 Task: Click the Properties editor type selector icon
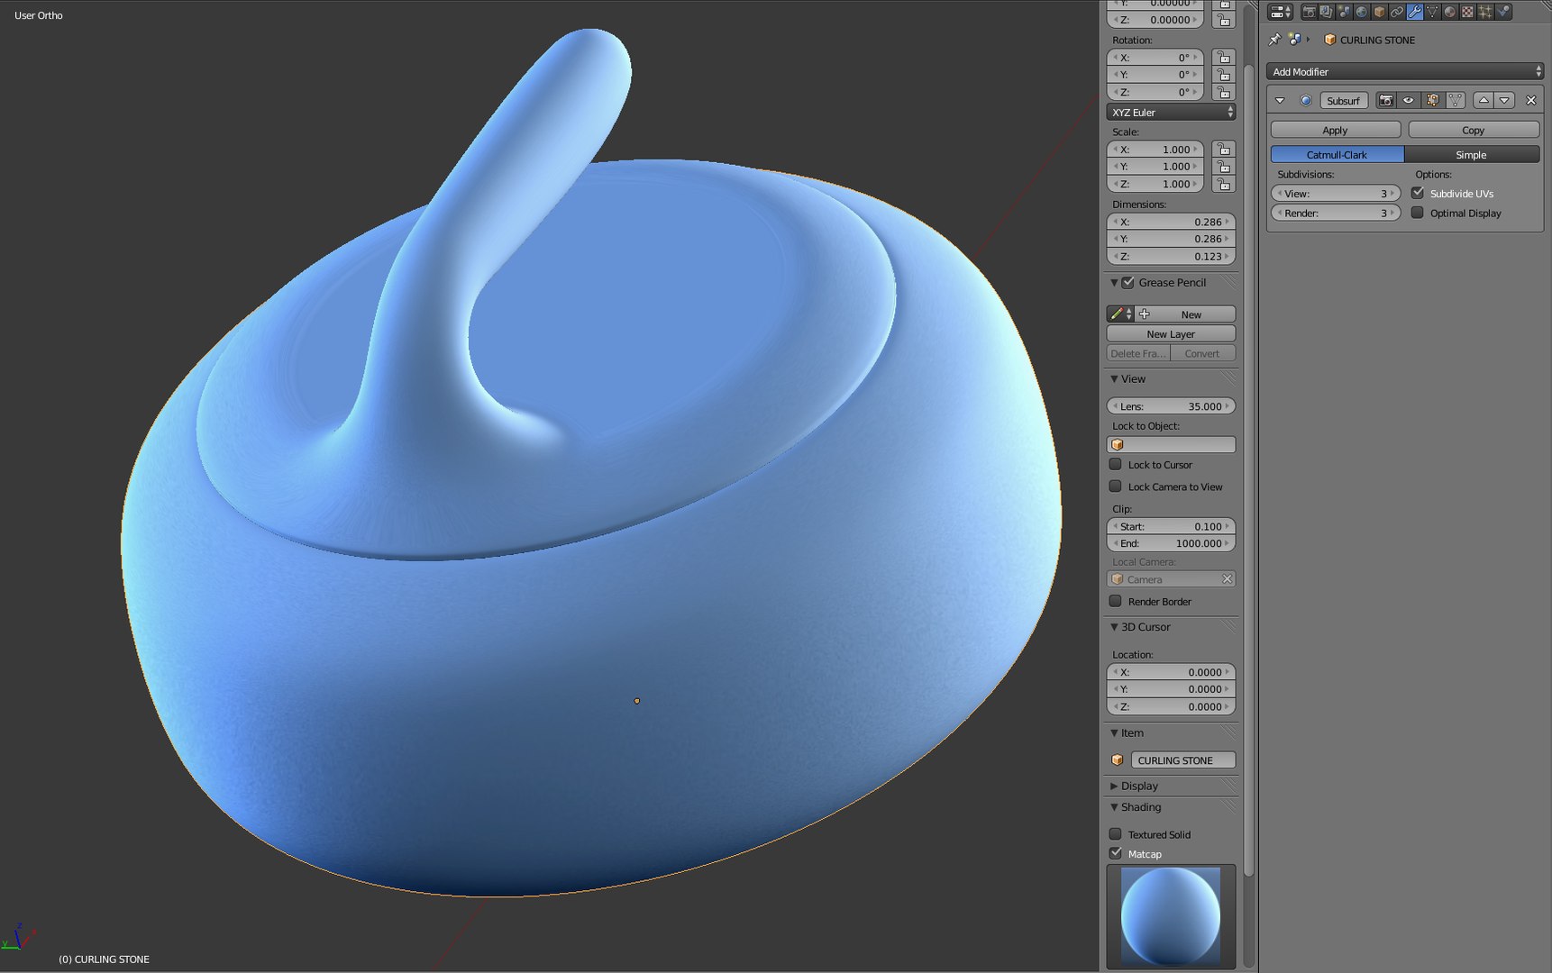click(x=1280, y=12)
